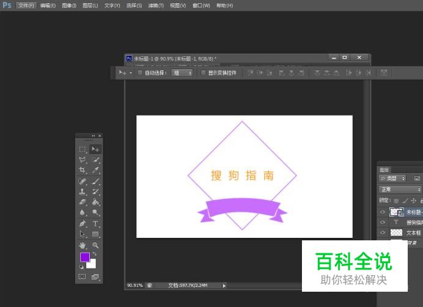Open the 帮助(H) menu
The height and width of the screenshot is (307, 423).
[x=224, y=6]
